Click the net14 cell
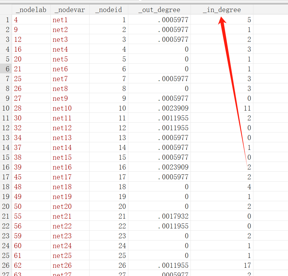Viewport: 288px width, 276px height. coord(70,148)
